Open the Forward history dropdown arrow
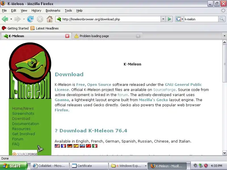Screen dimensions: 227x170 24,19
